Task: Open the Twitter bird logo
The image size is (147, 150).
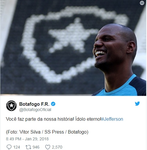Action: (x=137, y=104)
